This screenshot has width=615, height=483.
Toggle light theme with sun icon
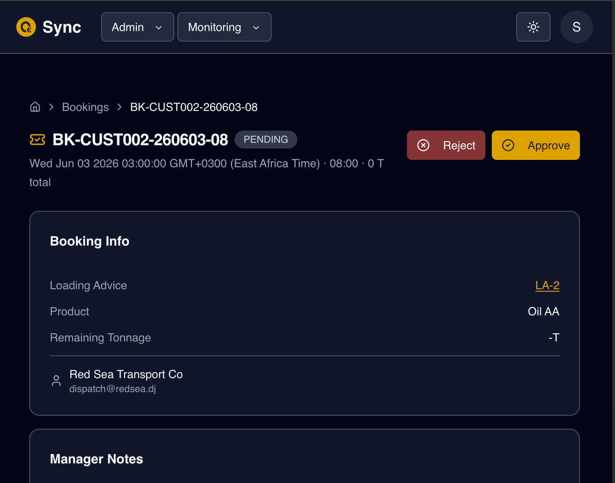[533, 27]
